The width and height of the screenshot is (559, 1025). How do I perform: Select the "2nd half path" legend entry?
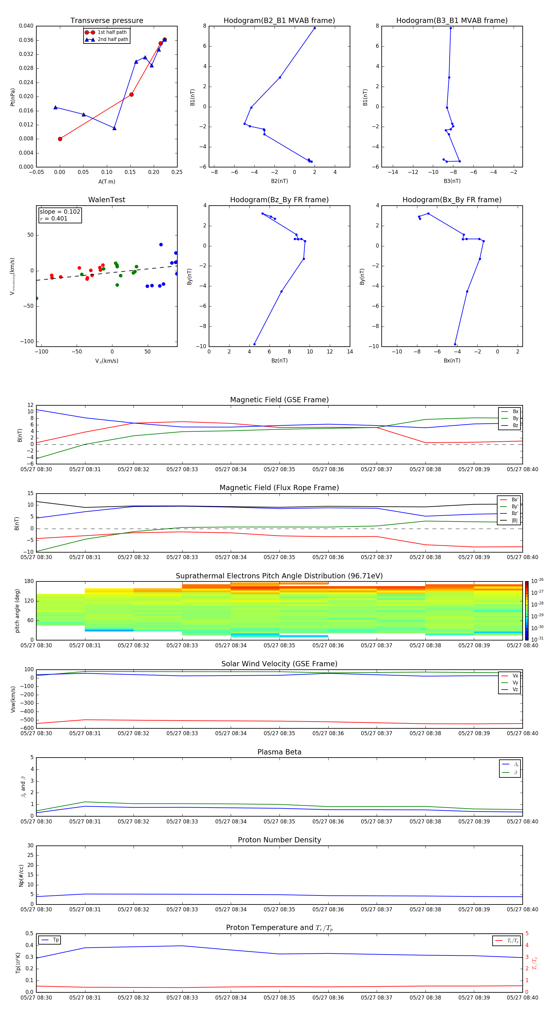coord(107,39)
